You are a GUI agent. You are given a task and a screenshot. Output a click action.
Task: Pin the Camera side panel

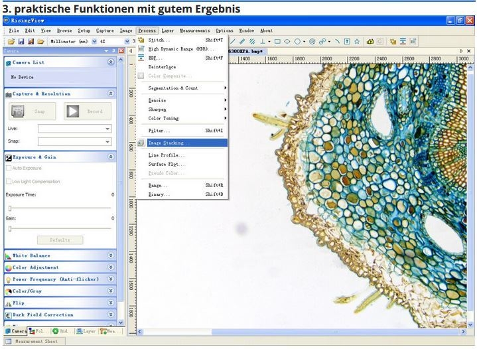tap(113, 51)
